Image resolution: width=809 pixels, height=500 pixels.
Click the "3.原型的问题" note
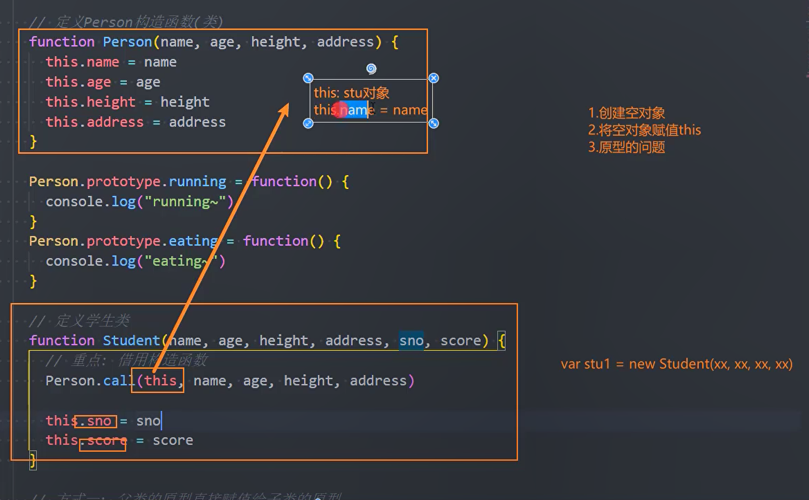pos(626,147)
